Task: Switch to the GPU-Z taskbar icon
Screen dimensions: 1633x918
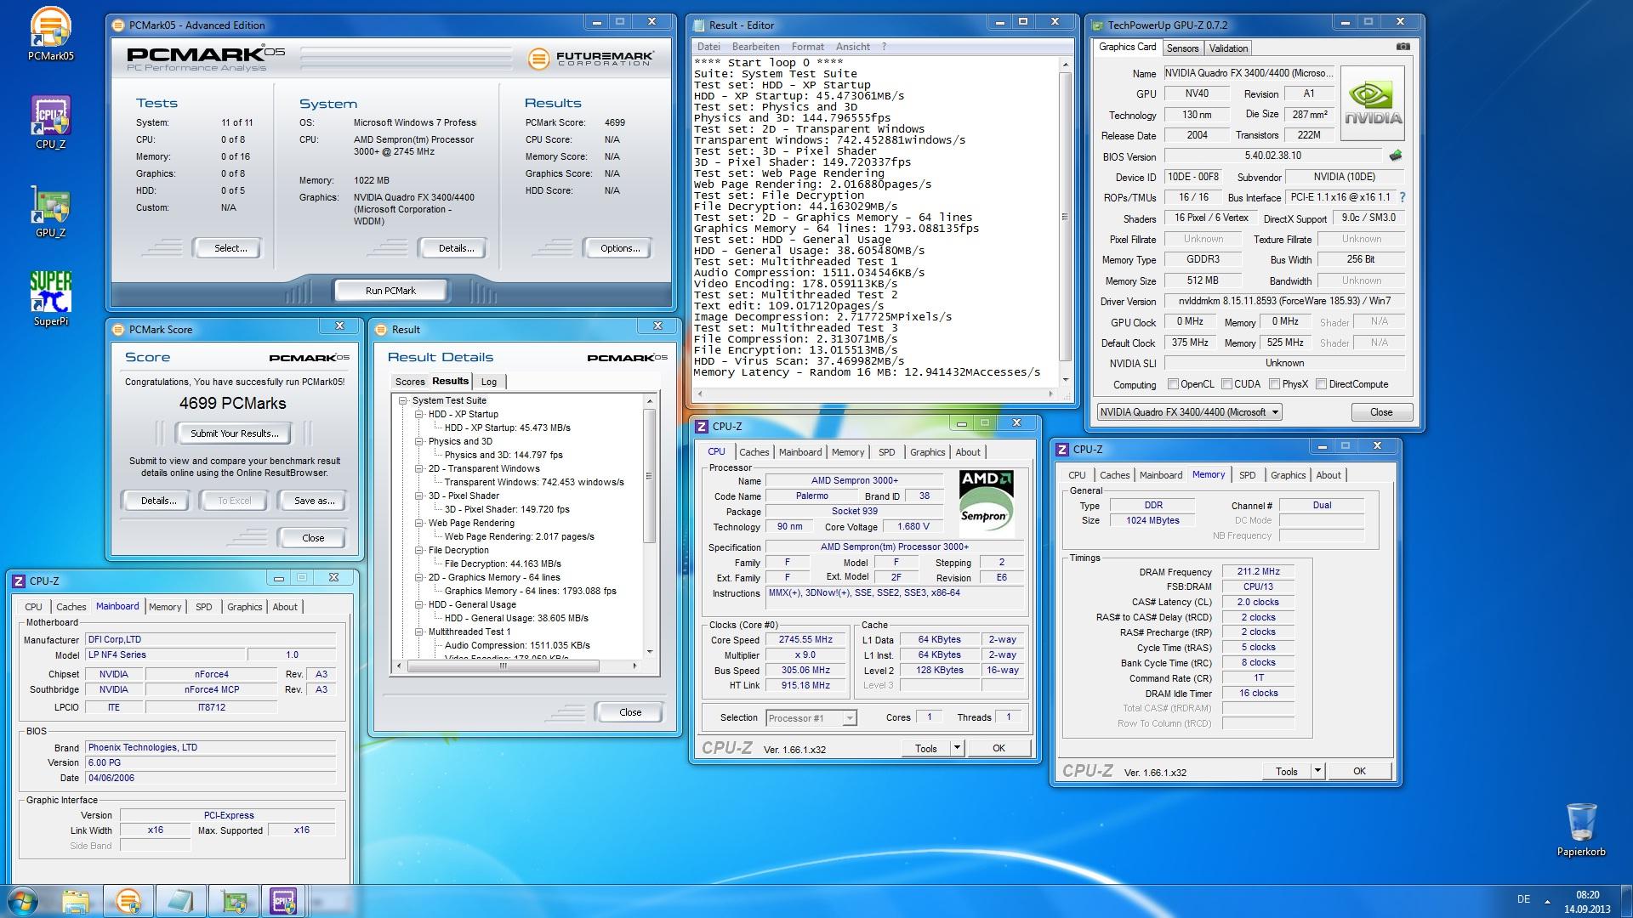Action: pos(234,901)
